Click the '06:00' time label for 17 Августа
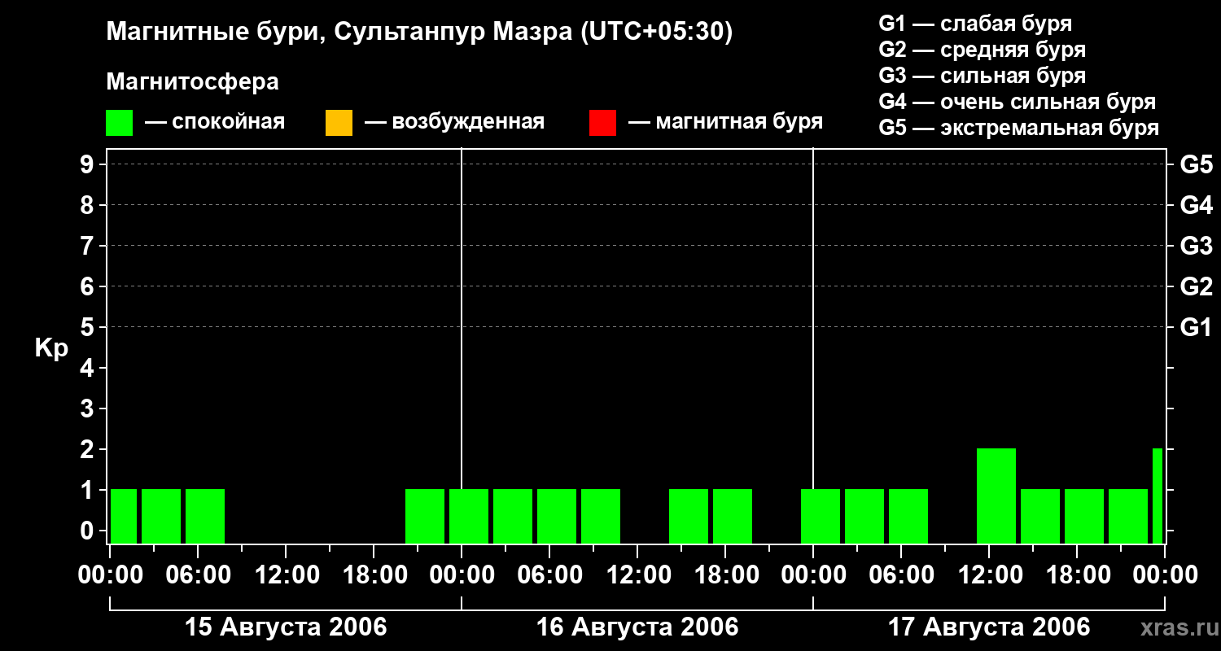Image resolution: width=1221 pixels, height=651 pixels. [x=901, y=575]
